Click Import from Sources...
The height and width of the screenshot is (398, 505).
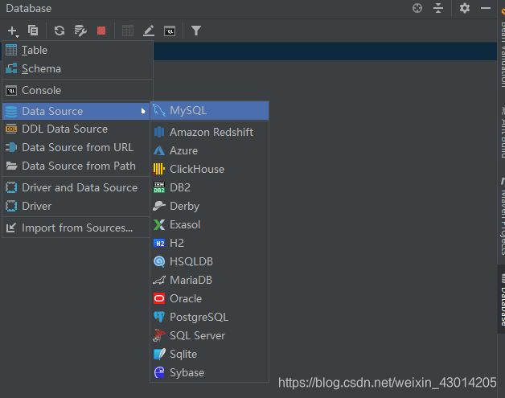(76, 228)
